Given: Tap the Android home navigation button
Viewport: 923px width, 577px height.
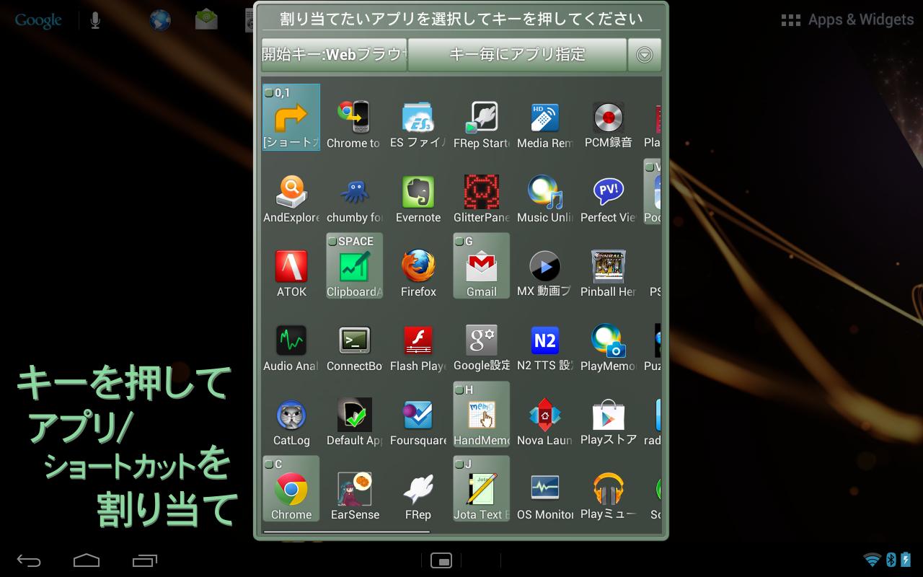Looking at the screenshot, I should coord(87,560).
